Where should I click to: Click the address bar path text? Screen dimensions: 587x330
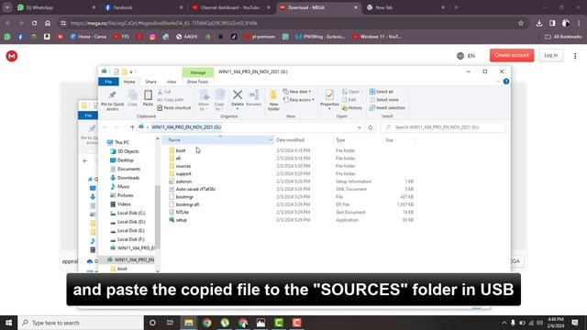[x=186, y=127]
